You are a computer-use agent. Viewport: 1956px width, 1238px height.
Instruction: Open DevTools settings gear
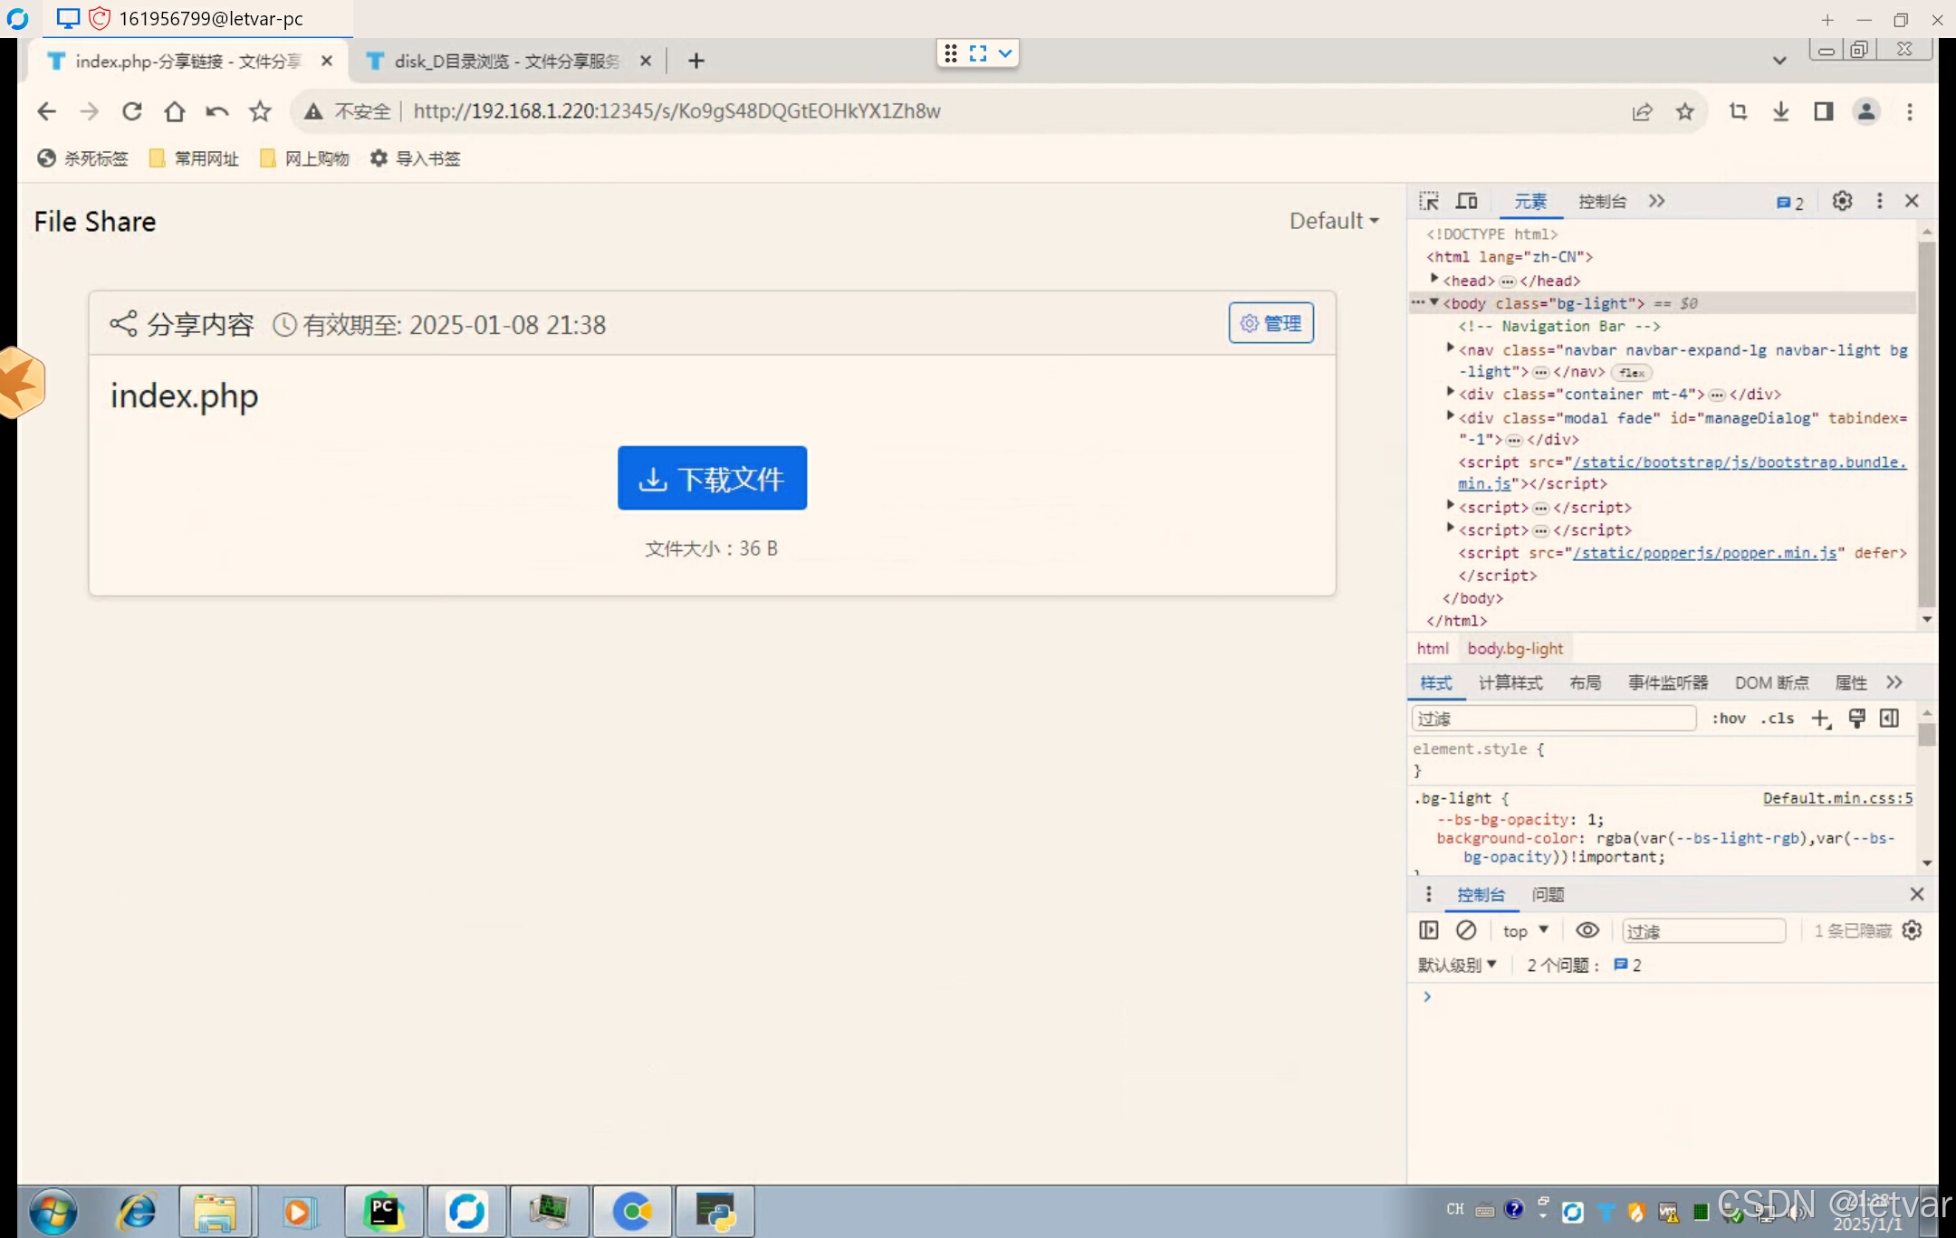click(1842, 201)
